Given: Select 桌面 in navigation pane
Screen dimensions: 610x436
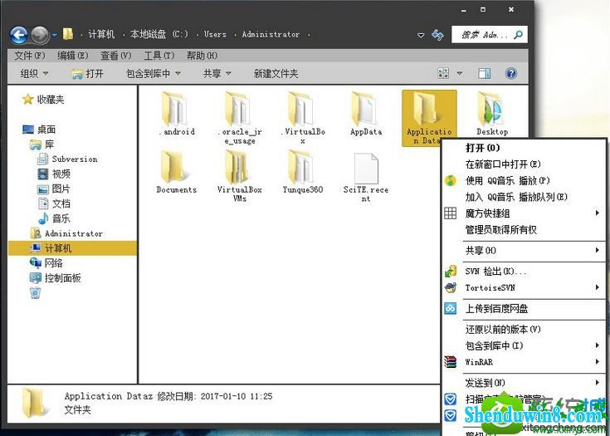Looking at the screenshot, I should tap(39, 130).
